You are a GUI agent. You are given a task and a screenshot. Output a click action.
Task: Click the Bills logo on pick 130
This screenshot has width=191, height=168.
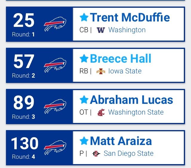click(55, 148)
